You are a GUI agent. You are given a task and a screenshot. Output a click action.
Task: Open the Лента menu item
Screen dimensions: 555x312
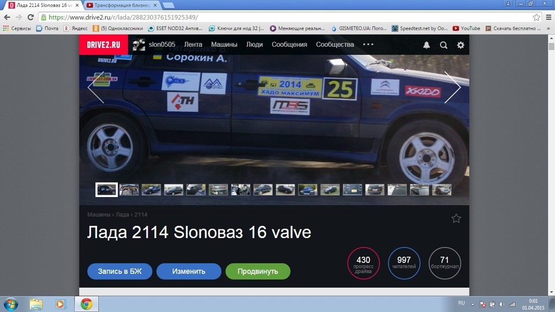tap(193, 44)
